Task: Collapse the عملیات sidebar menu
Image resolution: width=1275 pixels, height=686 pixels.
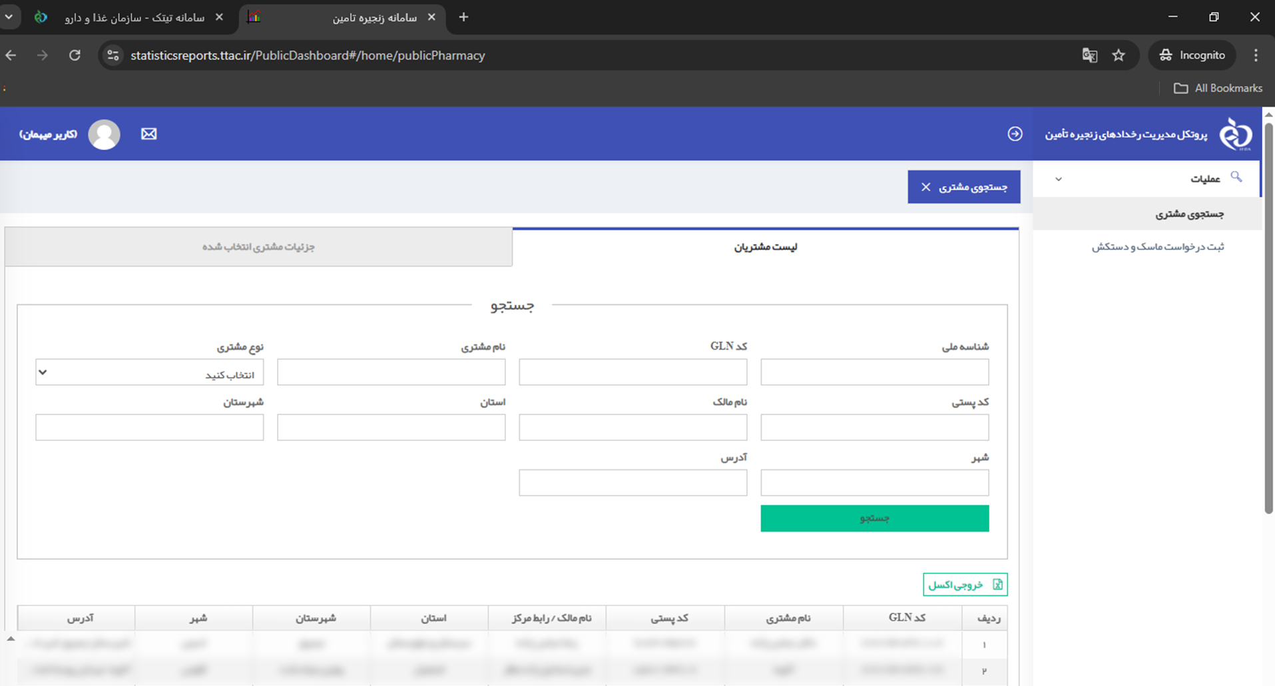Action: [1059, 178]
